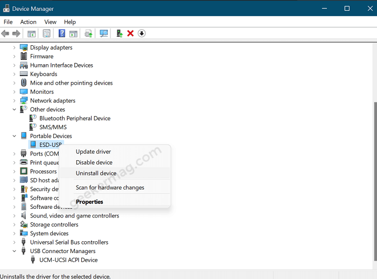Select the Monitors tree item
Viewport: 377px width, 279px height.
point(42,92)
